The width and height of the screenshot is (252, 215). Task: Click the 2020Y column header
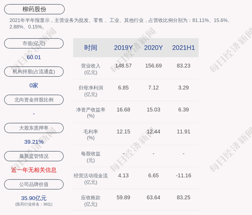(153, 48)
